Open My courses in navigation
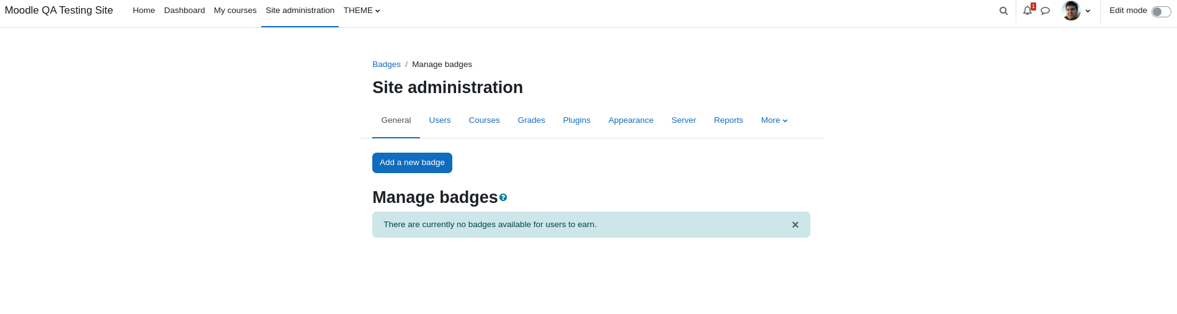 click(x=235, y=11)
